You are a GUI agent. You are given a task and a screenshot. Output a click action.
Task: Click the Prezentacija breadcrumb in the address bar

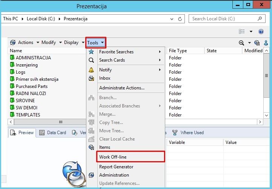(75, 18)
